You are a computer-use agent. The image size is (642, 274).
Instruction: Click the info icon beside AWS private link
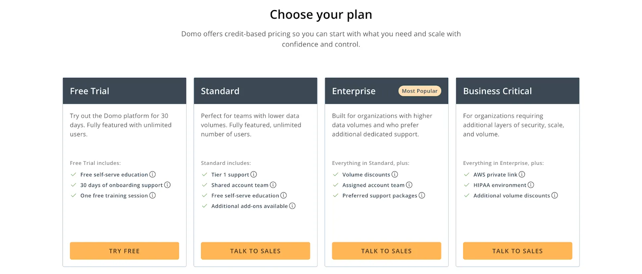[x=522, y=175]
